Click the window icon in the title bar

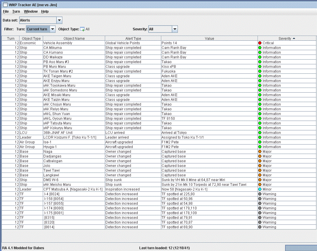click(5, 5)
